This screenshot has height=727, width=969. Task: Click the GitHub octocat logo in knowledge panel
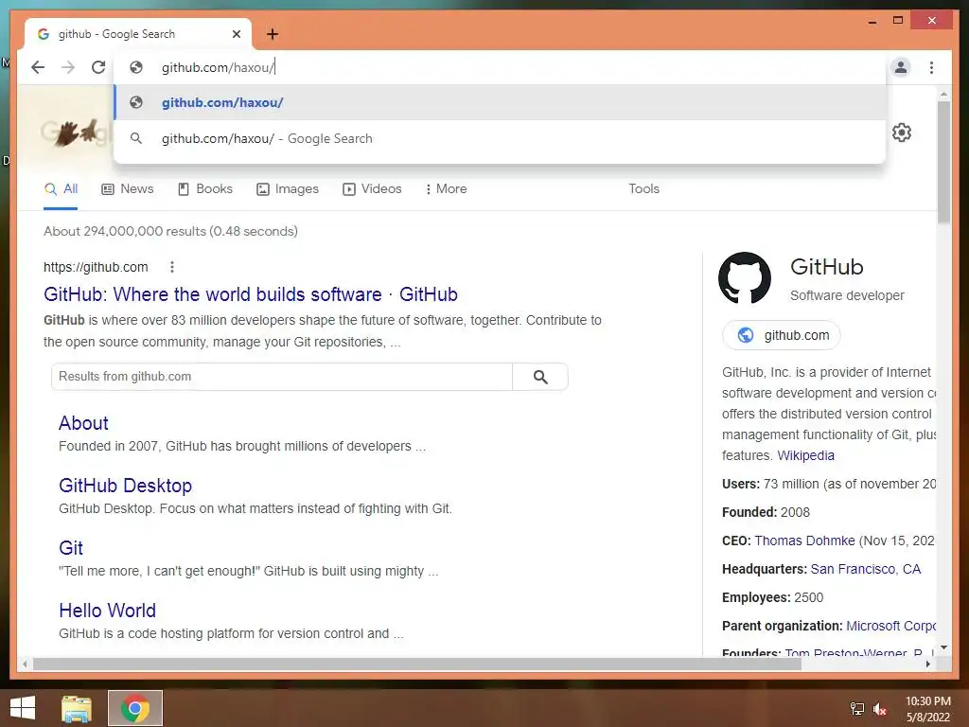[x=745, y=277]
